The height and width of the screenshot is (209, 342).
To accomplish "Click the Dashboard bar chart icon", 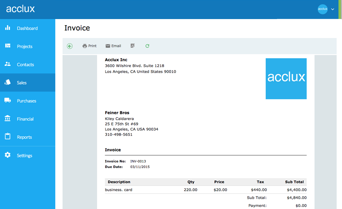I will pyautogui.click(x=8, y=28).
